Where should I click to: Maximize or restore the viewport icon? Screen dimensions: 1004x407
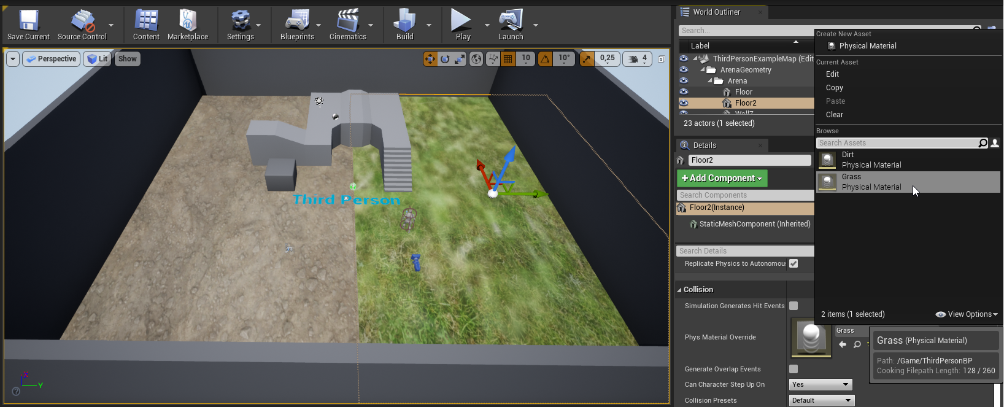662,59
